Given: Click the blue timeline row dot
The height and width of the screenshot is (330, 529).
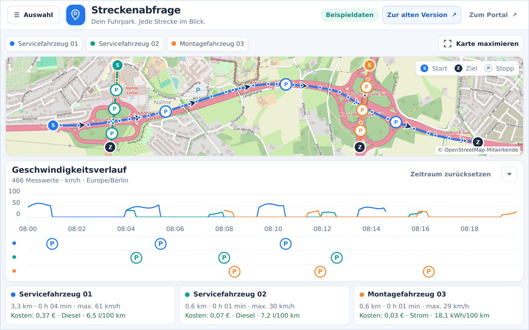Looking at the screenshot, I should tap(14, 243).
